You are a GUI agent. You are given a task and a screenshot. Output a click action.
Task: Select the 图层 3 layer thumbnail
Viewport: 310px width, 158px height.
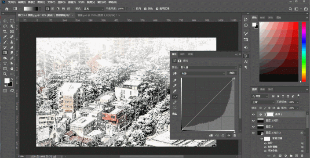pyautogui.click(x=260, y=126)
